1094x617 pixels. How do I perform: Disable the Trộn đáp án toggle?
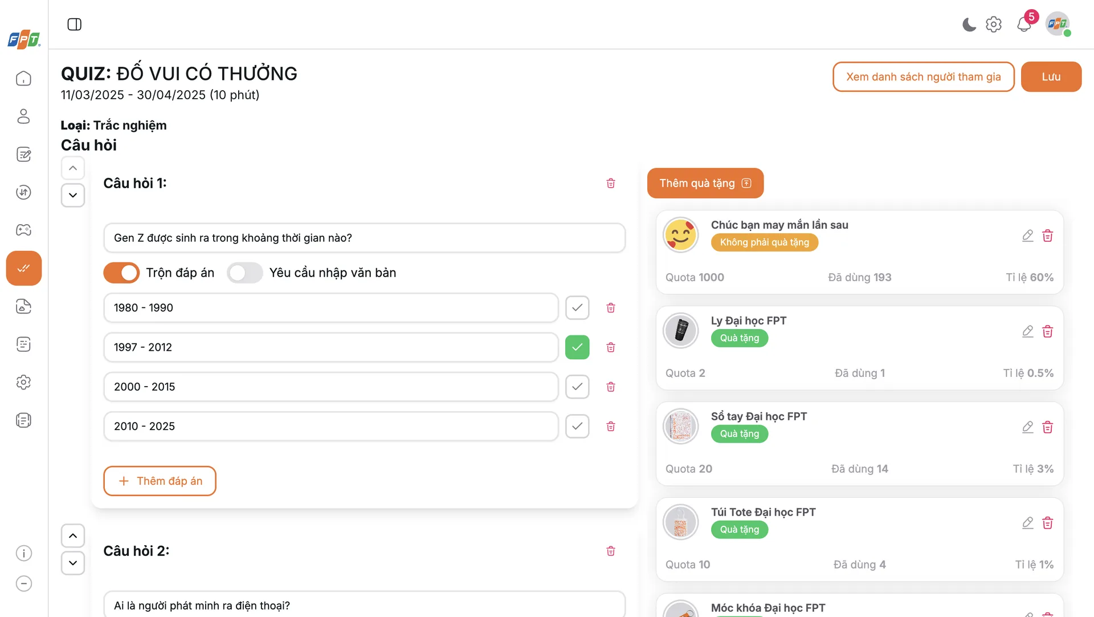(121, 273)
